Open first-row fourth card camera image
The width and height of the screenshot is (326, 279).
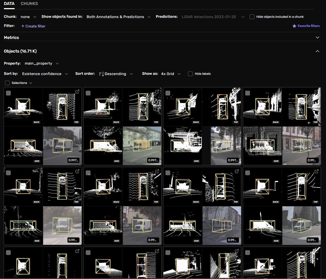pyautogui.click(x=301, y=146)
